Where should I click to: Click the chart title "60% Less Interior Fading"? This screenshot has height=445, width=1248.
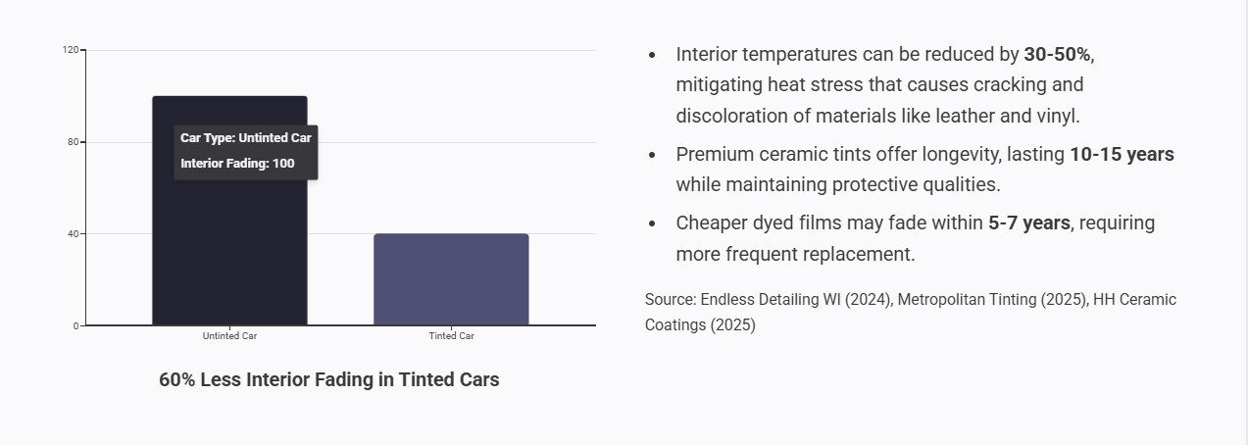coord(328,380)
